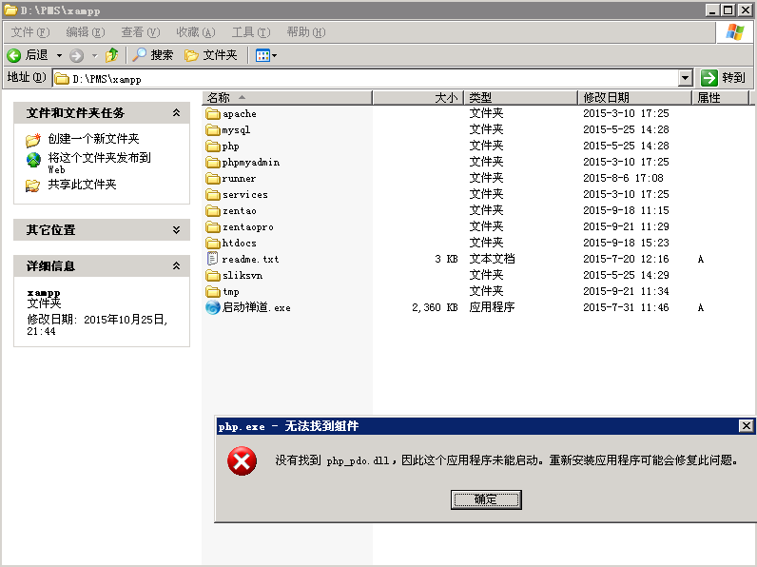Click the Search magnifier toolbar button
Screen dimensions: 757x567
click(152, 55)
